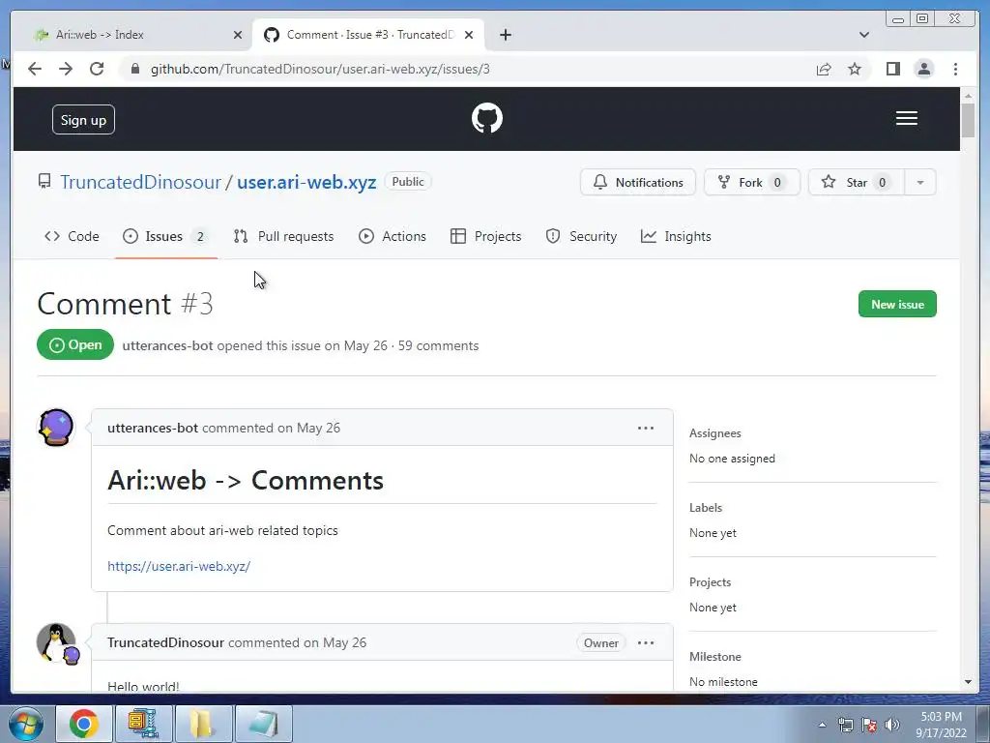Click the taskbar clock showing 5:03 PM
Image resolution: width=990 pixels, height=743 pixels.
pyautogui.click(x=941, y=725)
